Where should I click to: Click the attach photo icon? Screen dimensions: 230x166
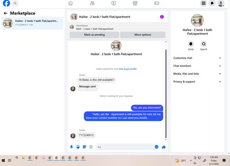point(78,147)
